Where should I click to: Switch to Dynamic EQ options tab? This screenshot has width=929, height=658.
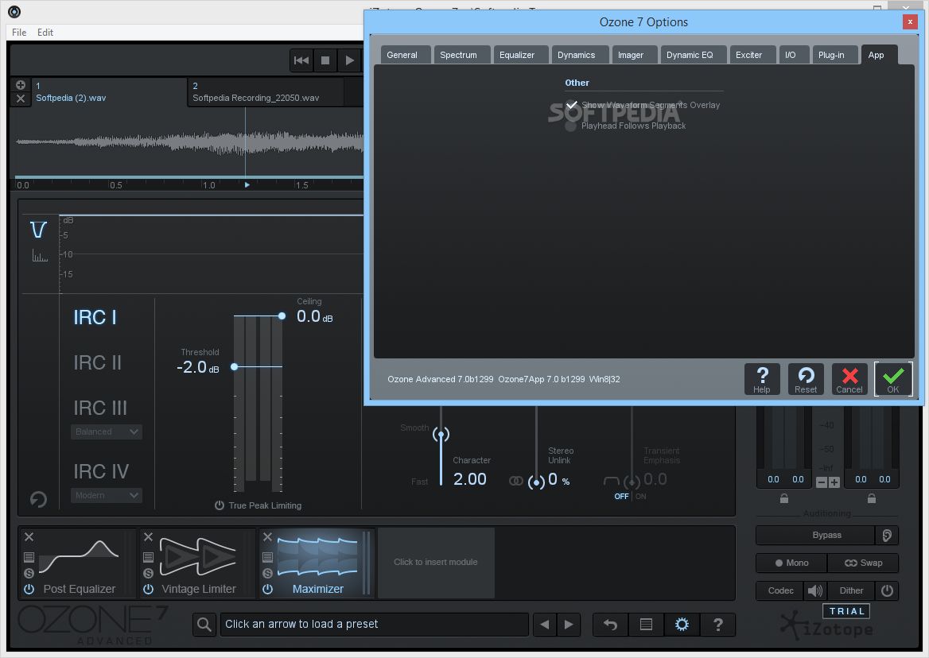693,55
